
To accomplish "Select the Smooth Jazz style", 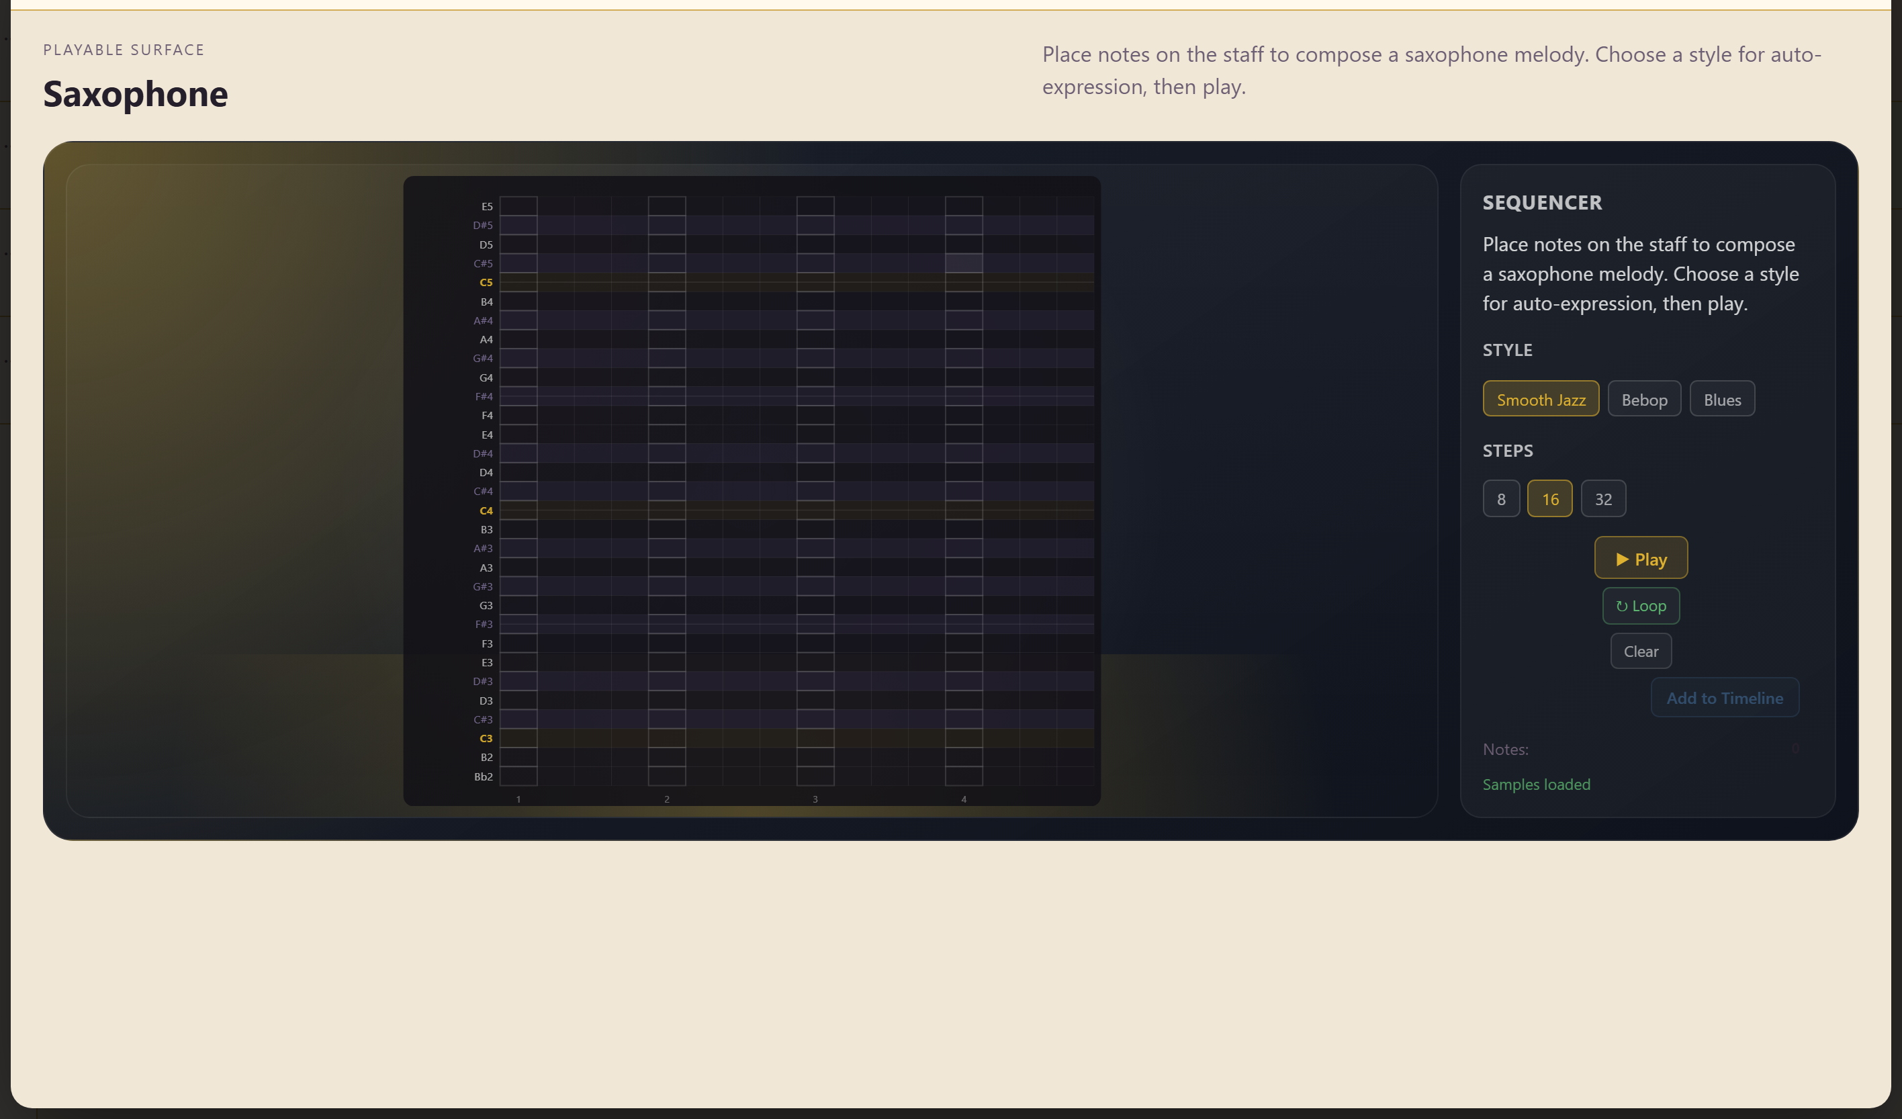I will pos(1541,399).
